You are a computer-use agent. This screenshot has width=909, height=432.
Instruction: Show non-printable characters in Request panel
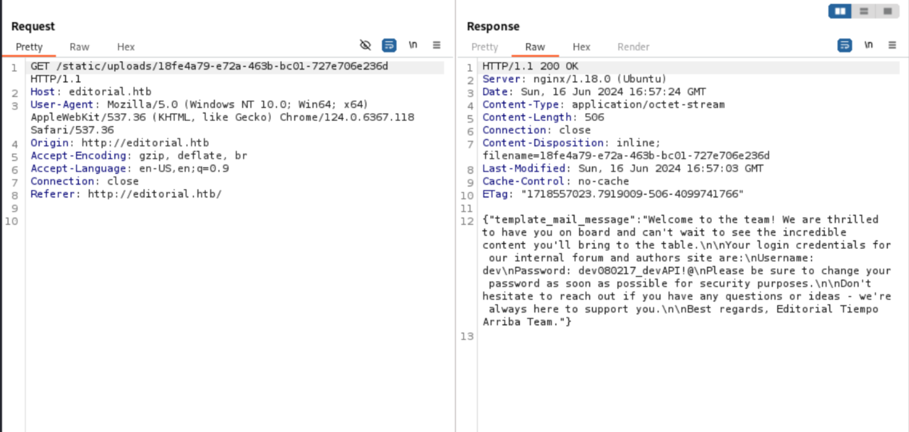[413, 45]
